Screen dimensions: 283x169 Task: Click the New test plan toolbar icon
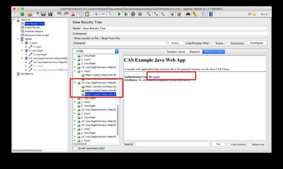16,14
